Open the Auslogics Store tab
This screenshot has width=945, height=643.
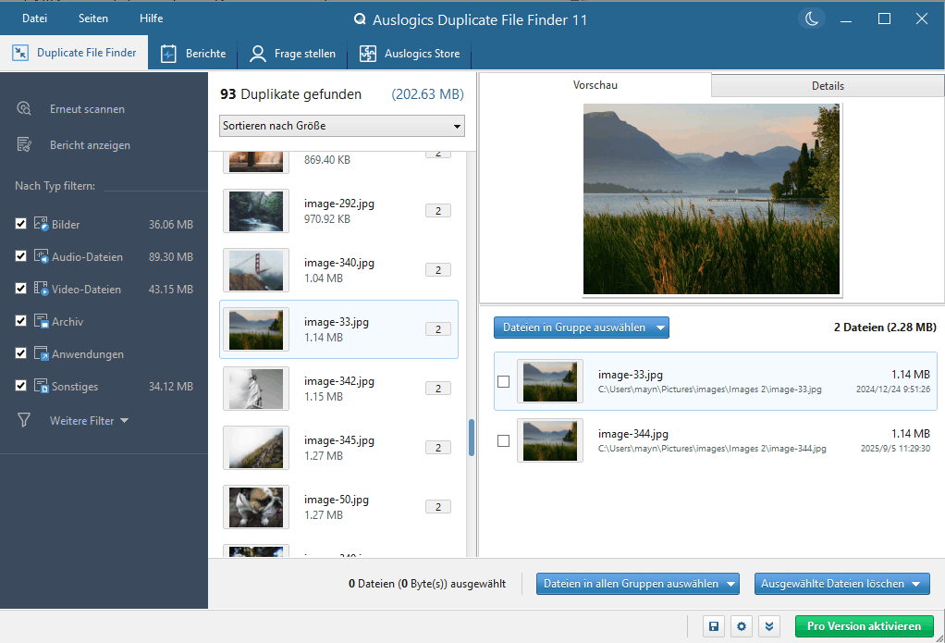pyautogui.click(x=410, y=54)
